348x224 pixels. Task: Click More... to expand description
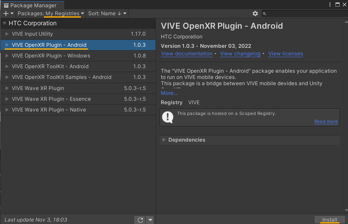[169, 93]
